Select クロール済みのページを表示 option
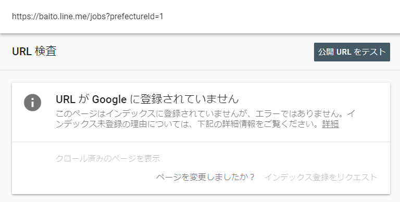Image resolution: width=400 pixels, height=202 pixels. pos(108,158)
